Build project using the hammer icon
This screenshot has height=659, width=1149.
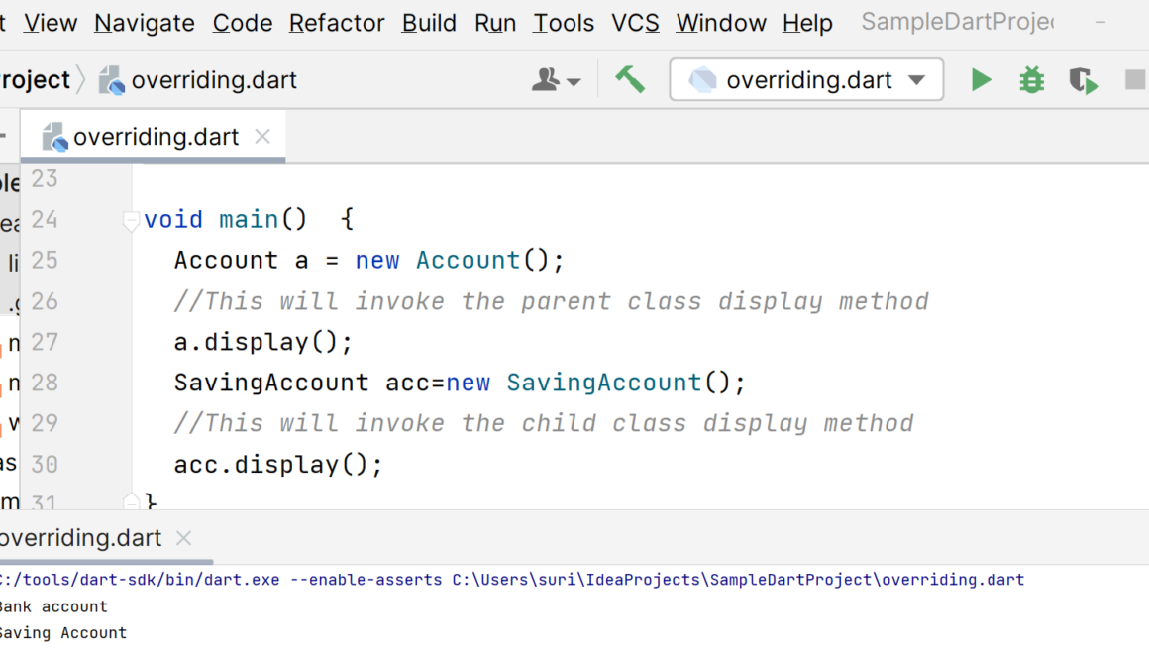tap(630, 79)
